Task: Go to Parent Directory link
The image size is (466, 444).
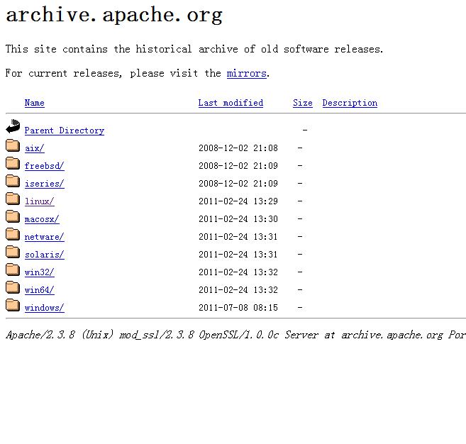Action: point(65,131)
